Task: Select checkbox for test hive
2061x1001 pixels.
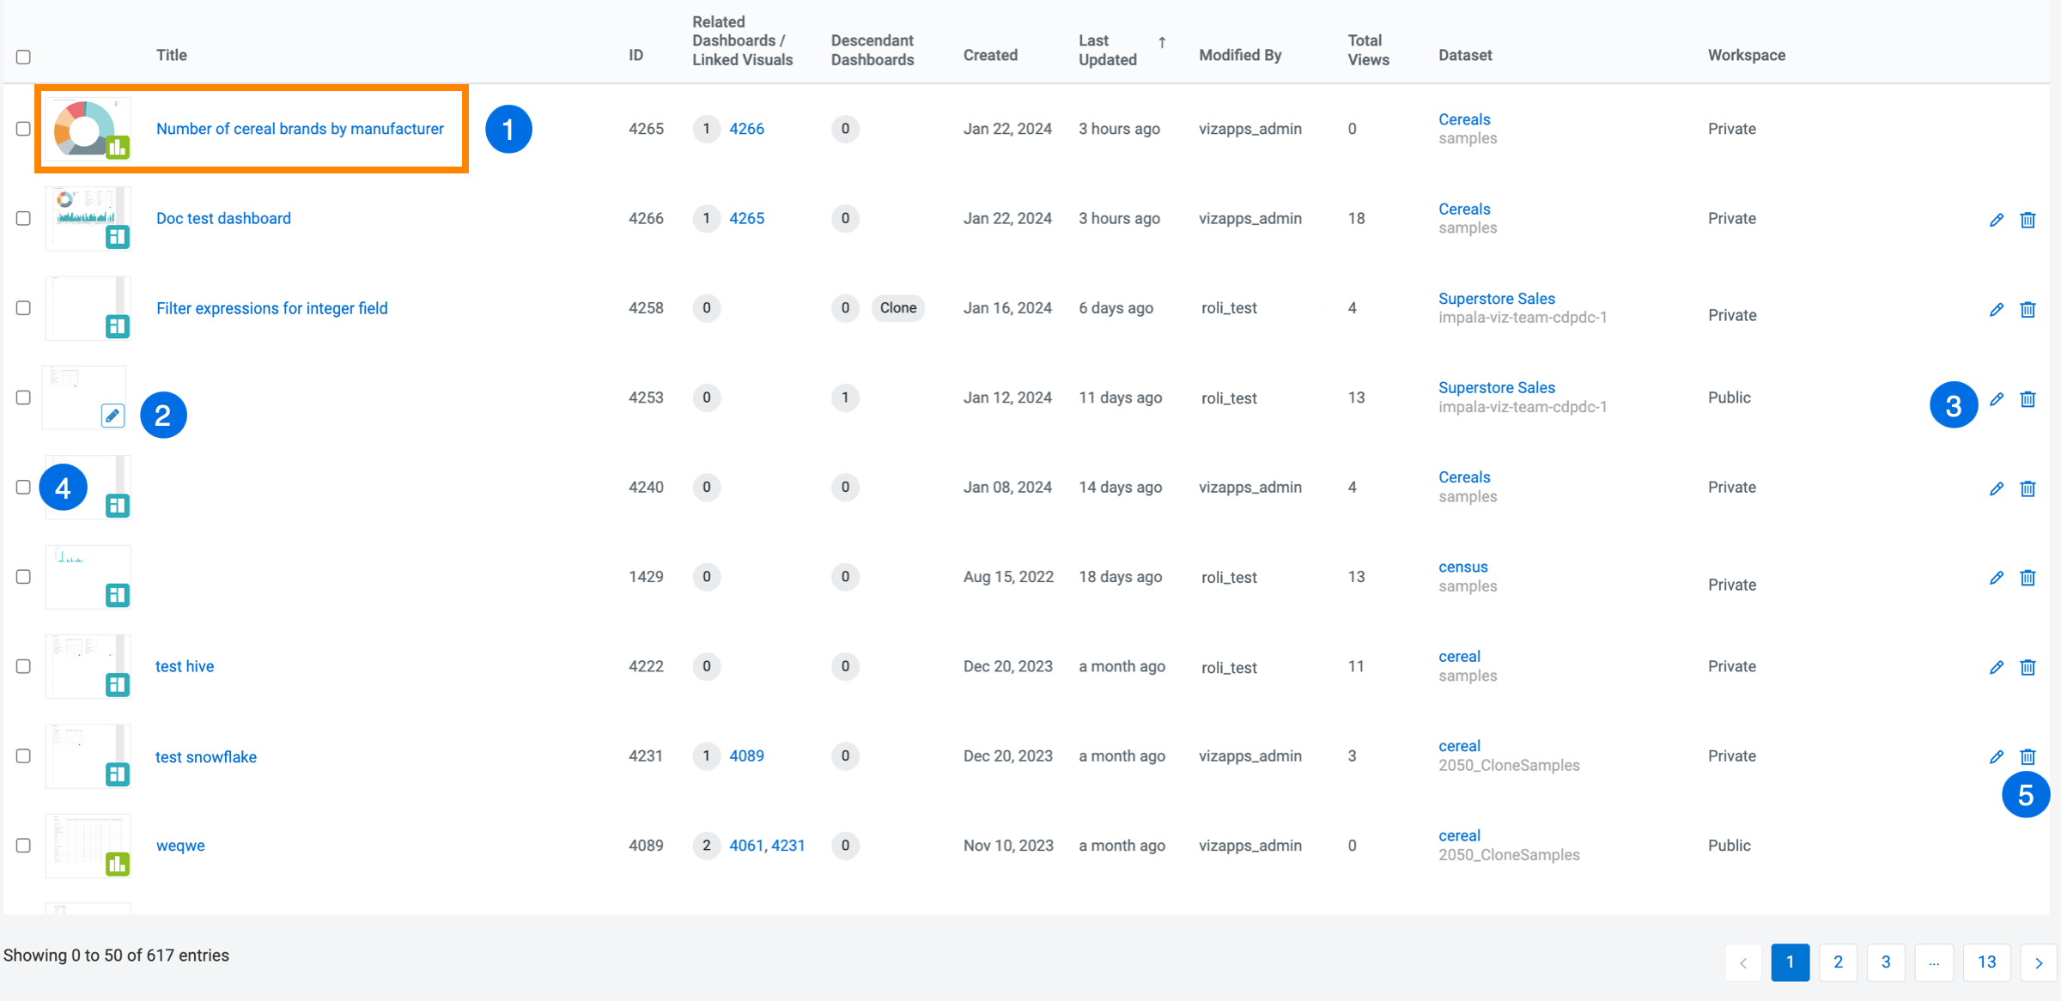Action: [x=23, y=666]
